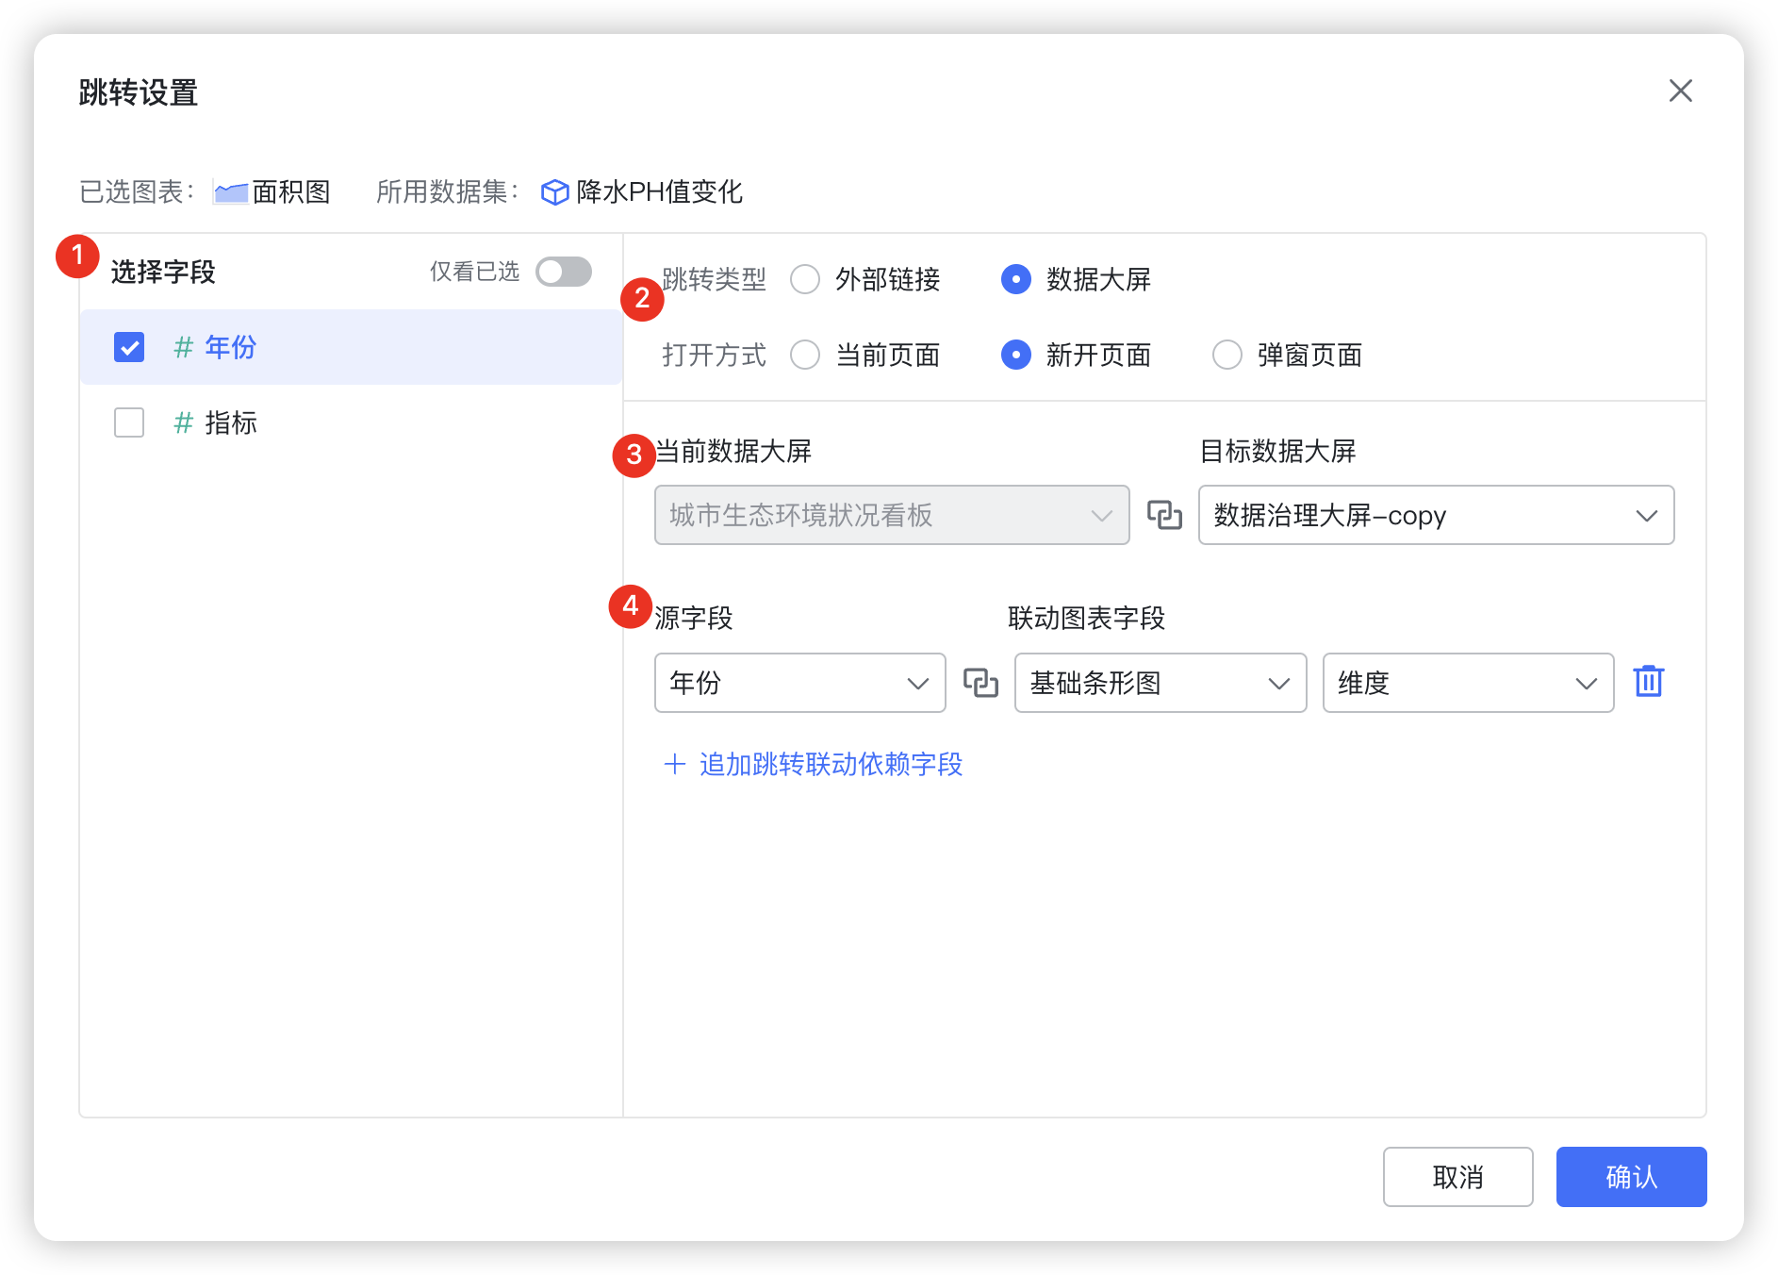Delete the 年份 linkage field row
This screenshot has width=1778, height=1275.
point(1648,681)
